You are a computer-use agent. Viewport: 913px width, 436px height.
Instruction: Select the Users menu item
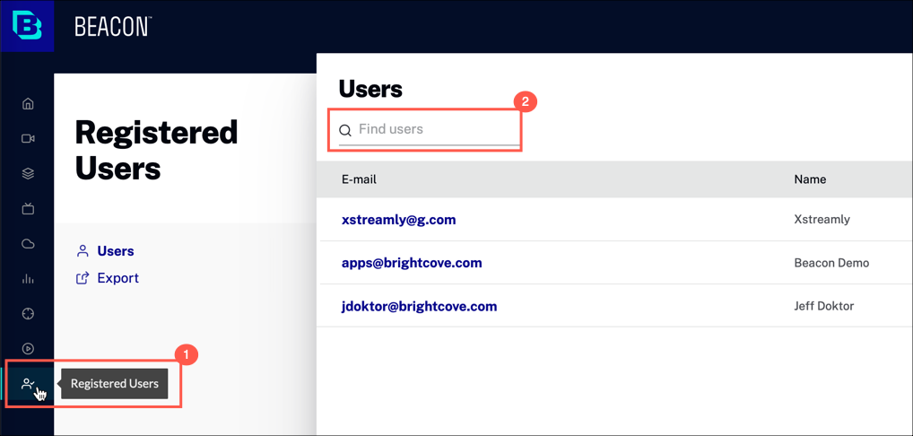(x=115, y=251)
